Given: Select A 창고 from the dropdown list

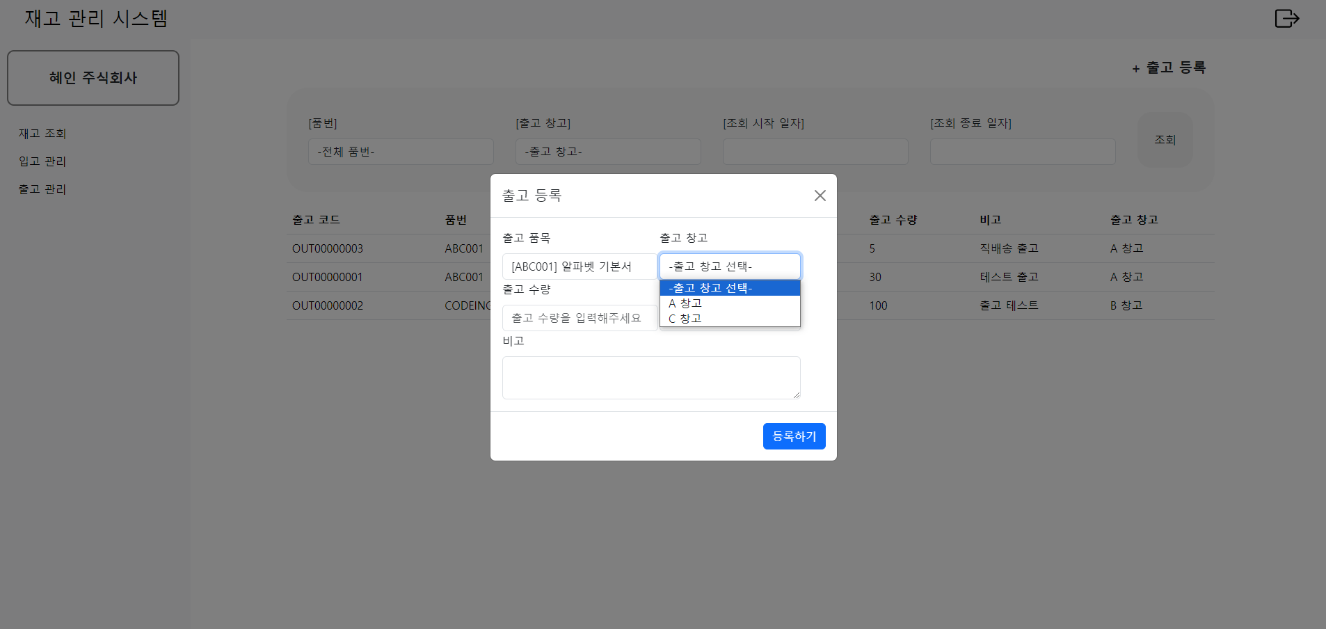Looking at the screenshot, I should (730, 303).
